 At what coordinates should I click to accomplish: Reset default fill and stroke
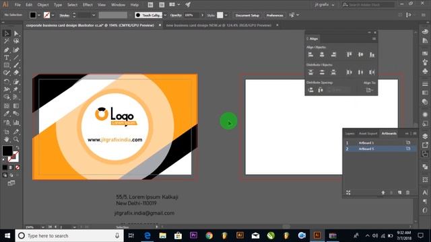click(4, 160)
